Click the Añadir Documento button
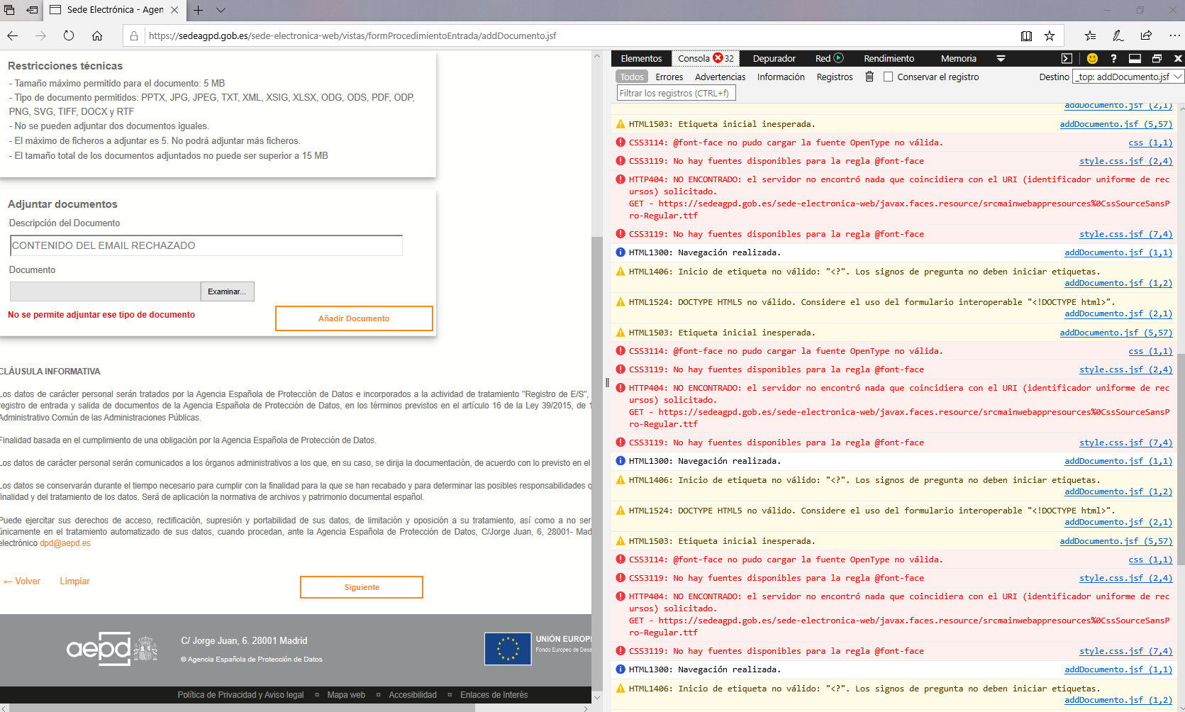Viewport: 1185px width, 712px height. pyautogui.click(x=354, y=318)
